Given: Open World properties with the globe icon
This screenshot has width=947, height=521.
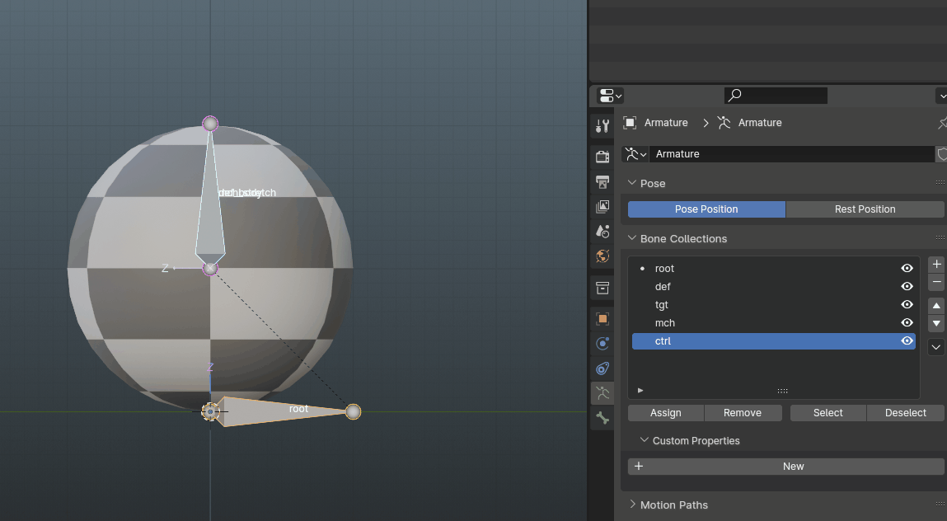Looking at the screenshot, I should 602,256.
